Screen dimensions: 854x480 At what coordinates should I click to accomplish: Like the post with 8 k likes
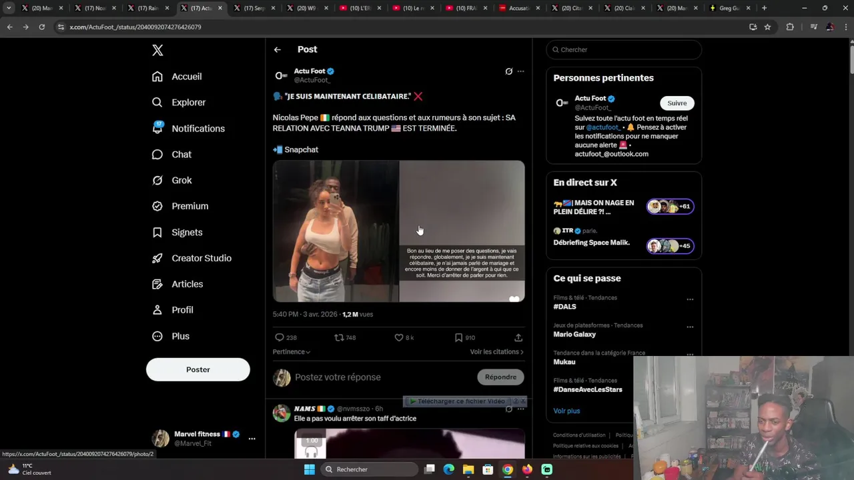pyautogui.click(x=399, y=338)
